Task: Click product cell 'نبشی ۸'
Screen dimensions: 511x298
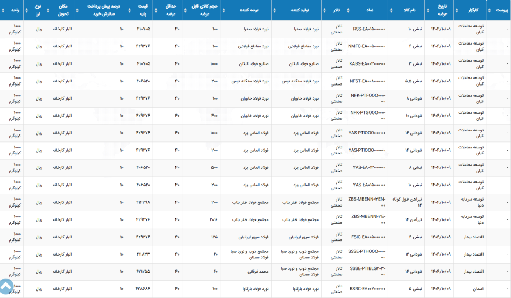Action: pos(415,168)
